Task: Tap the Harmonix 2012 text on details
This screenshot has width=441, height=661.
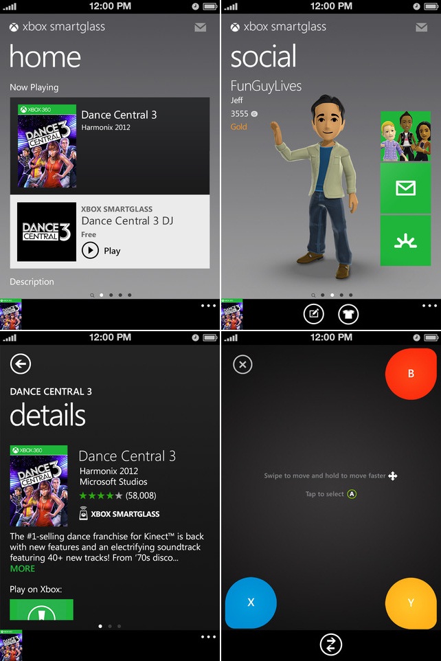Action: coord(109,471)
